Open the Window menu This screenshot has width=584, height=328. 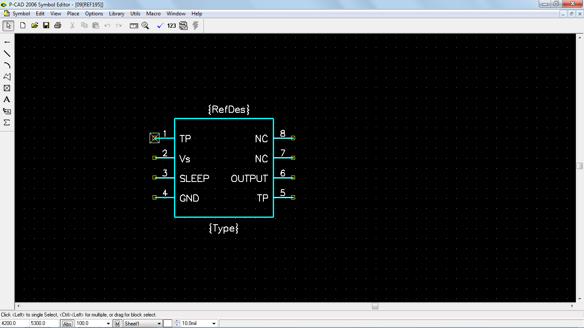176,14
